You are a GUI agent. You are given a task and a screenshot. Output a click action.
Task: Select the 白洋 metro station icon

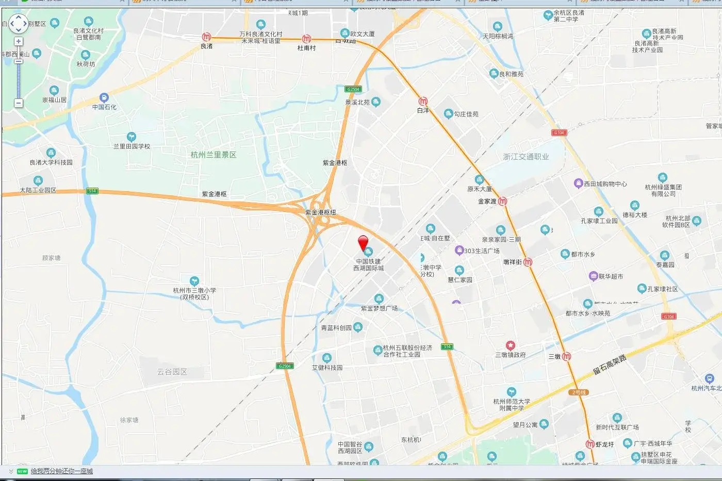pyautogui.click(x=423, y=102)
